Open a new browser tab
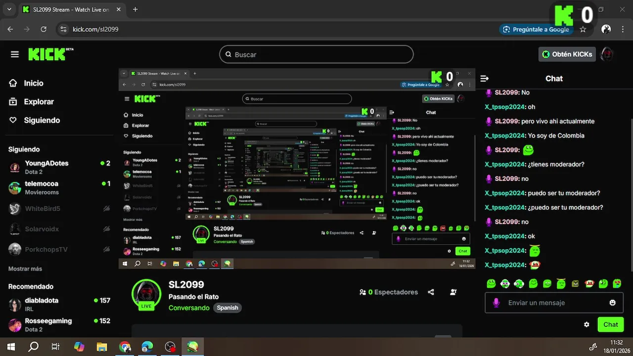This screenshot has width=633, height=356. click(136, 9)
